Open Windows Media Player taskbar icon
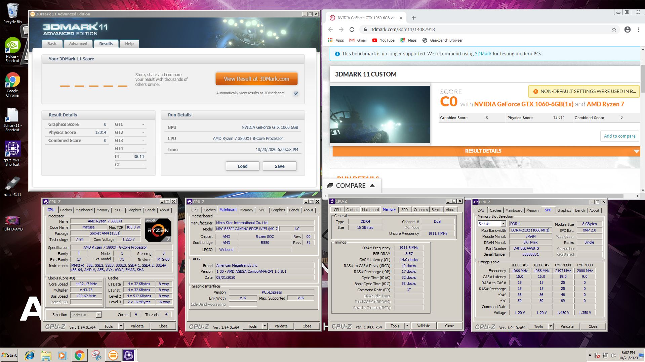645x362 pixels. (63, 355)
